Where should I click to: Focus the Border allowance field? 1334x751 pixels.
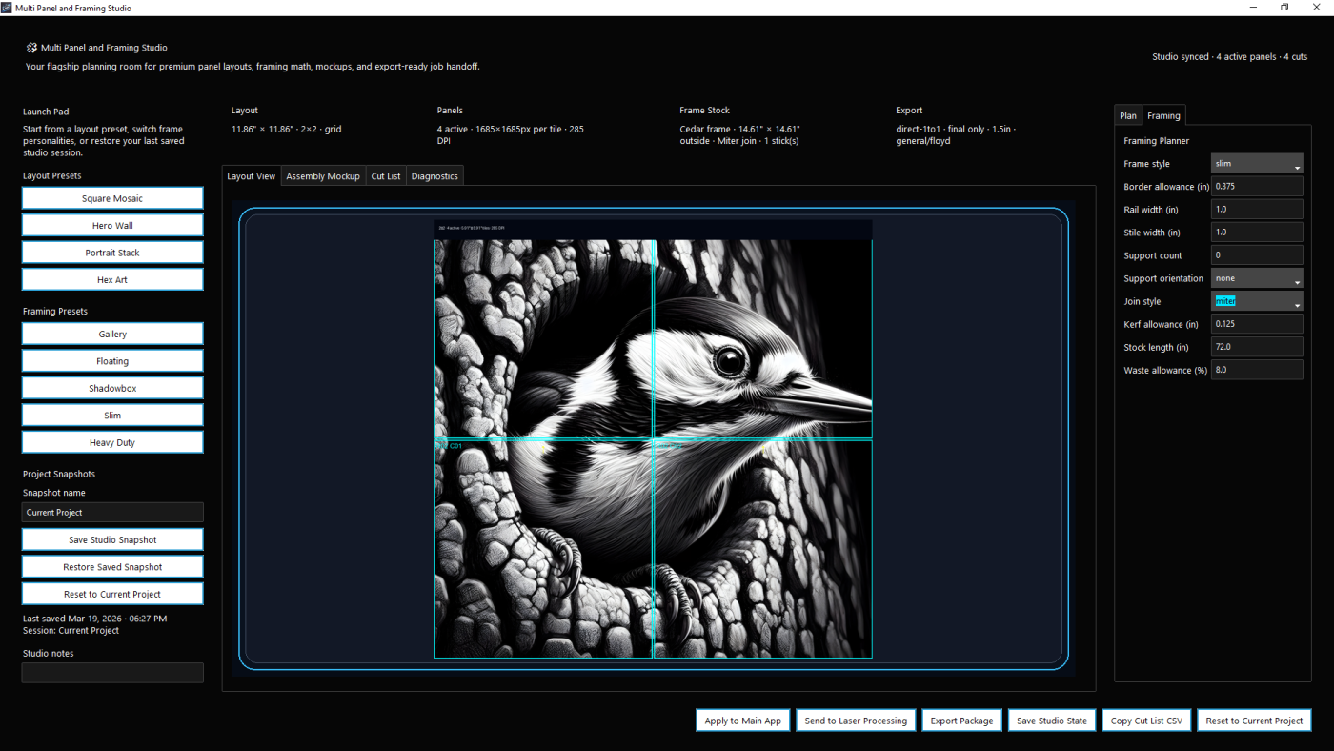point(1256,187)
